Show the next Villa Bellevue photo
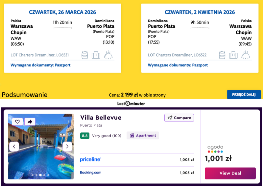Screen dimensions: 263x186 coord(67,146)
